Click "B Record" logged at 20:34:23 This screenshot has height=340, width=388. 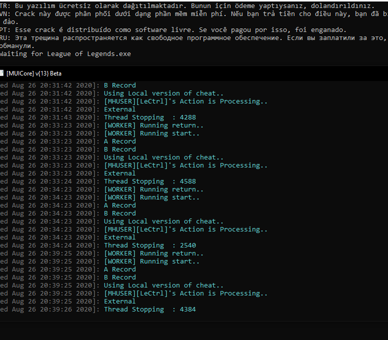pos(120,213)
